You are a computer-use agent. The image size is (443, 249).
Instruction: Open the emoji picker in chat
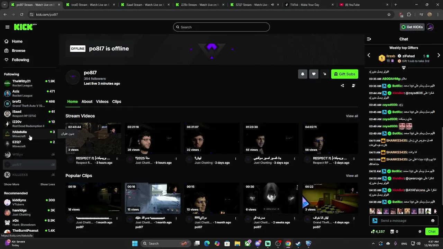click(x=433, y=221)
